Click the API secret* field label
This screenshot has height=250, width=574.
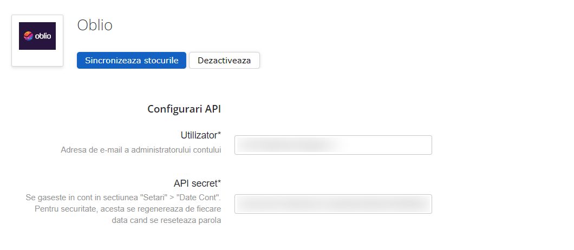[197, 183]
